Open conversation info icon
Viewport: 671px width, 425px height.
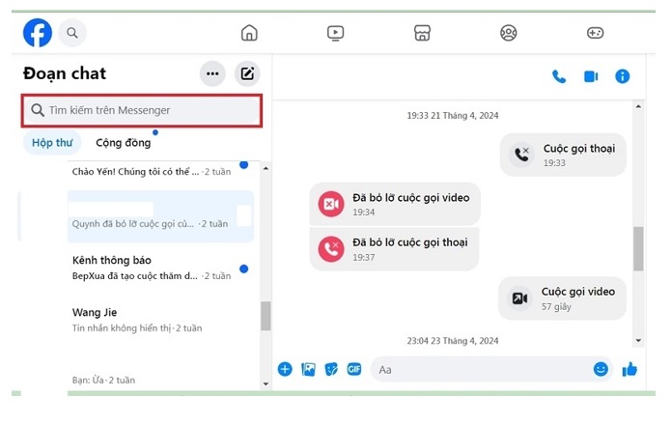[623, 76]
